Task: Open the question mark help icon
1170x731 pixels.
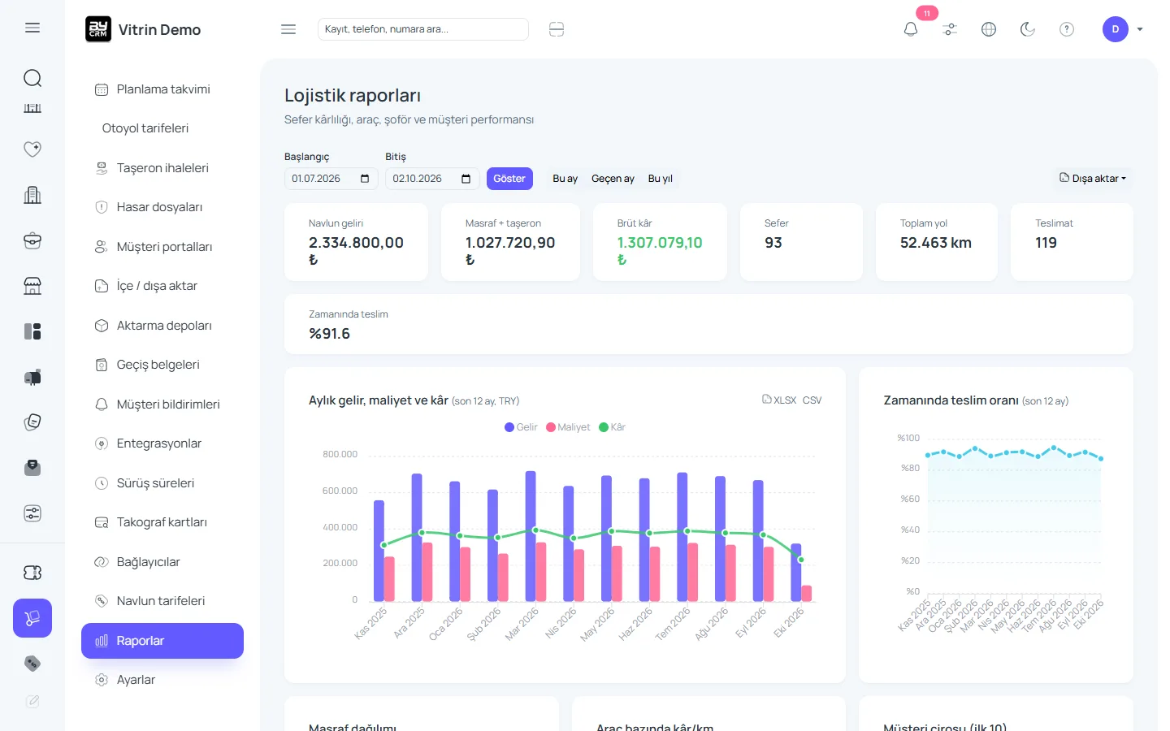Action: click(1067, 29)
